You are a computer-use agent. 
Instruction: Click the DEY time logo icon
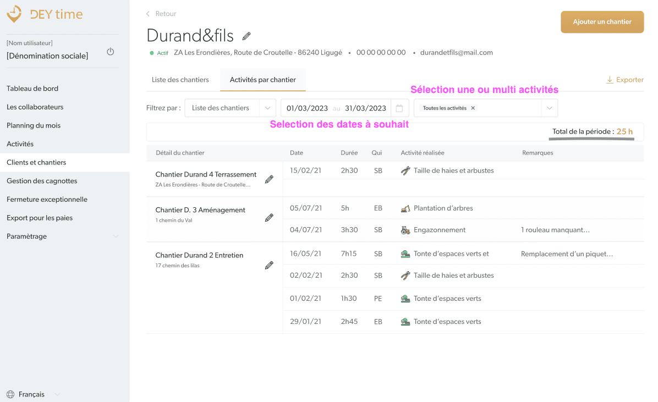(14, 14)
